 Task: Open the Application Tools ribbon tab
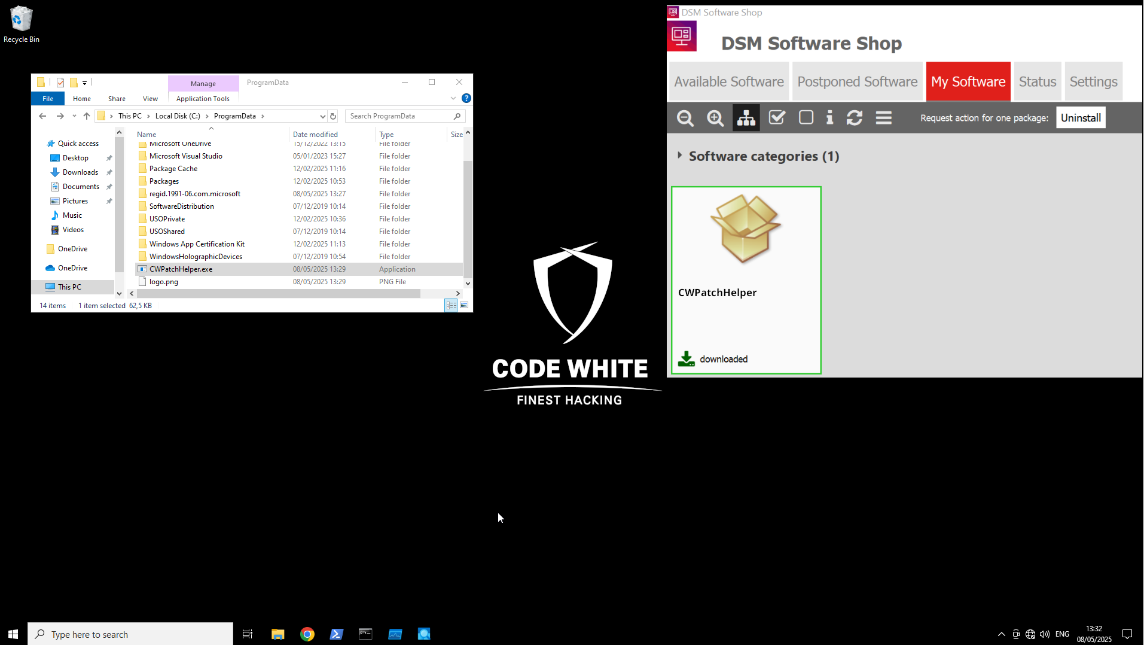pyautogui.click(x=203, y=99)
